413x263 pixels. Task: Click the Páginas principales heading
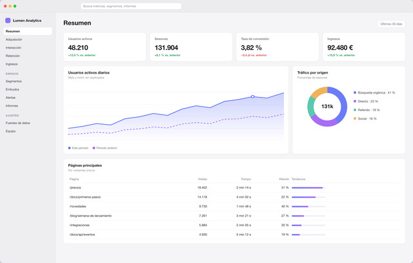[85, 165]
